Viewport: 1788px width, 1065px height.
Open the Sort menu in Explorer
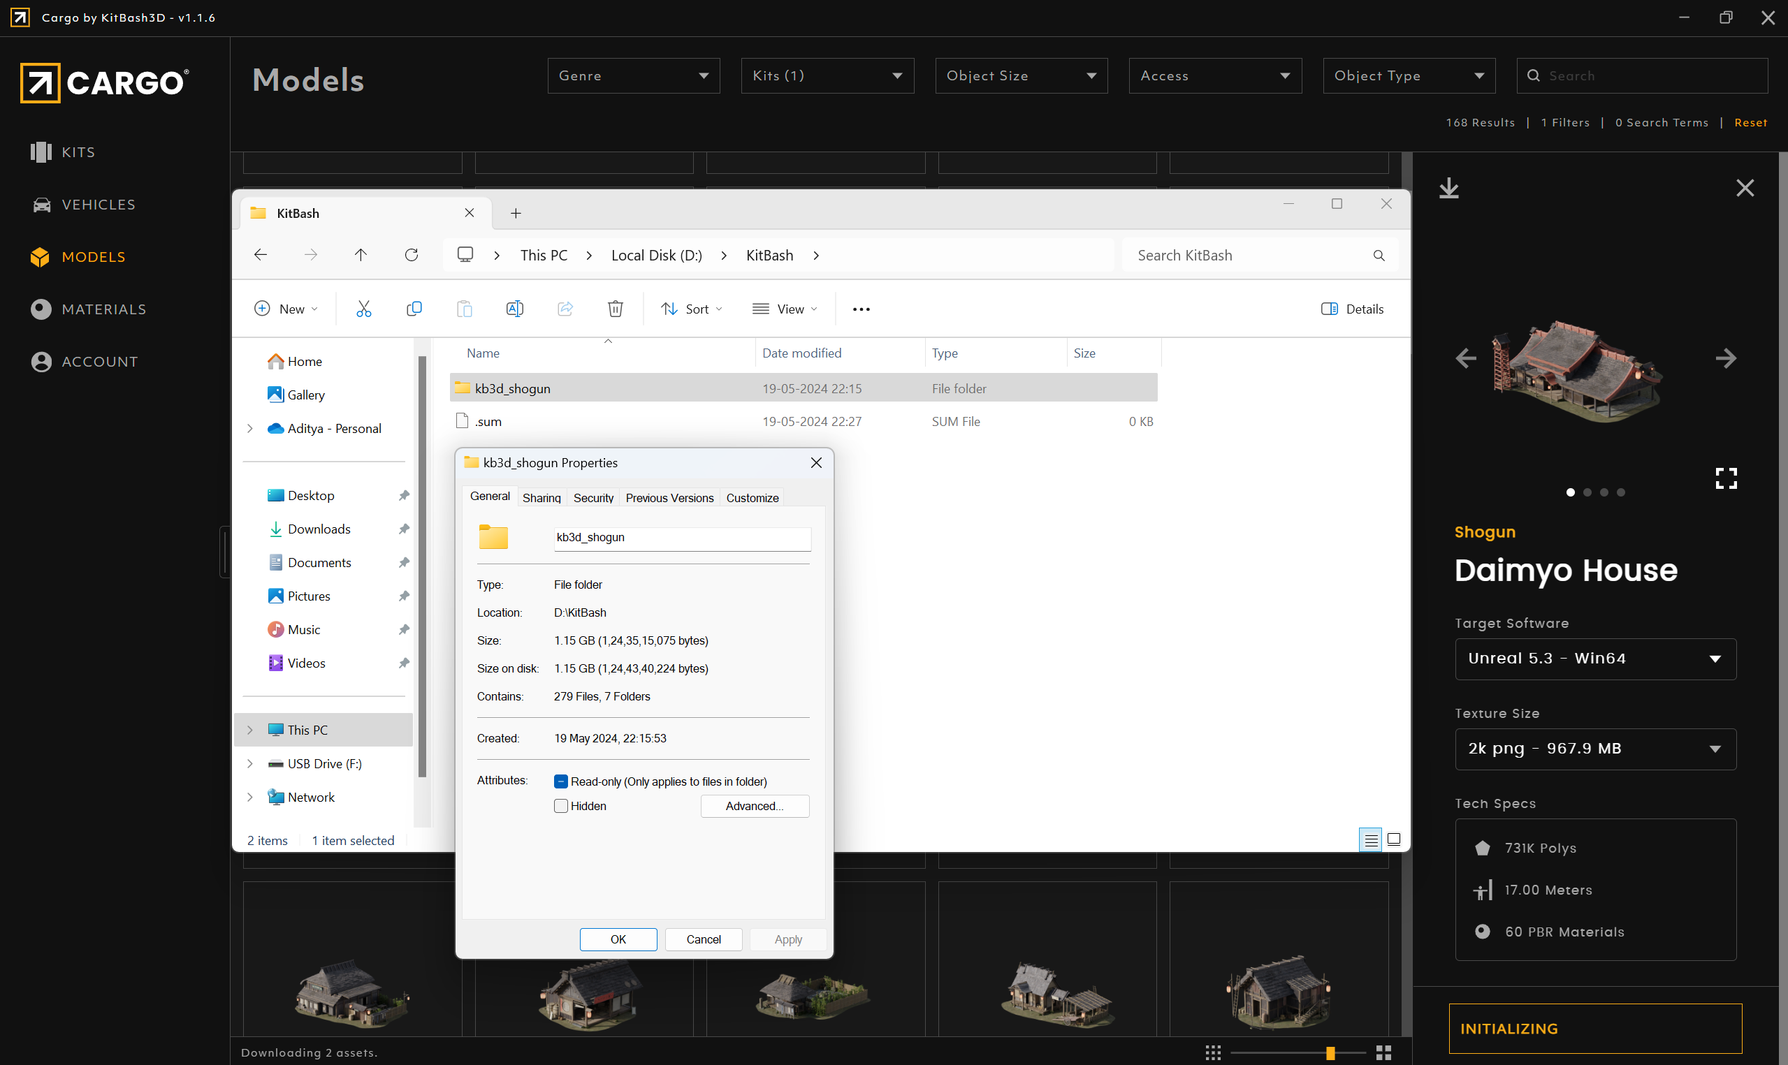pyautogui.click(x=691, y=309)
